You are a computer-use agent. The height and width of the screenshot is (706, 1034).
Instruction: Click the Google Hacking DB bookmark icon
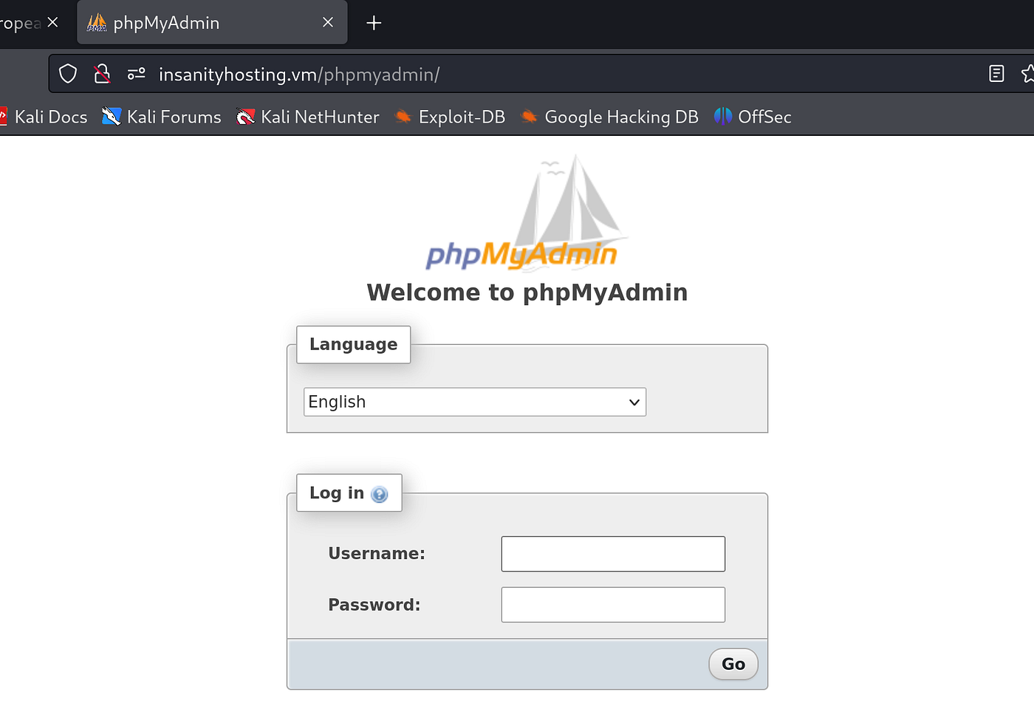click(529, 117)
